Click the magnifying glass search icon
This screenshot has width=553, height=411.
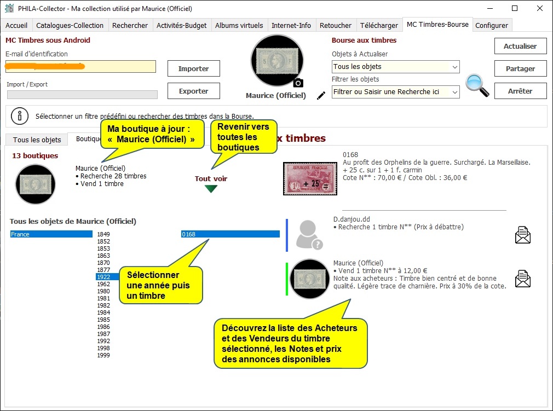coord(477,85)
